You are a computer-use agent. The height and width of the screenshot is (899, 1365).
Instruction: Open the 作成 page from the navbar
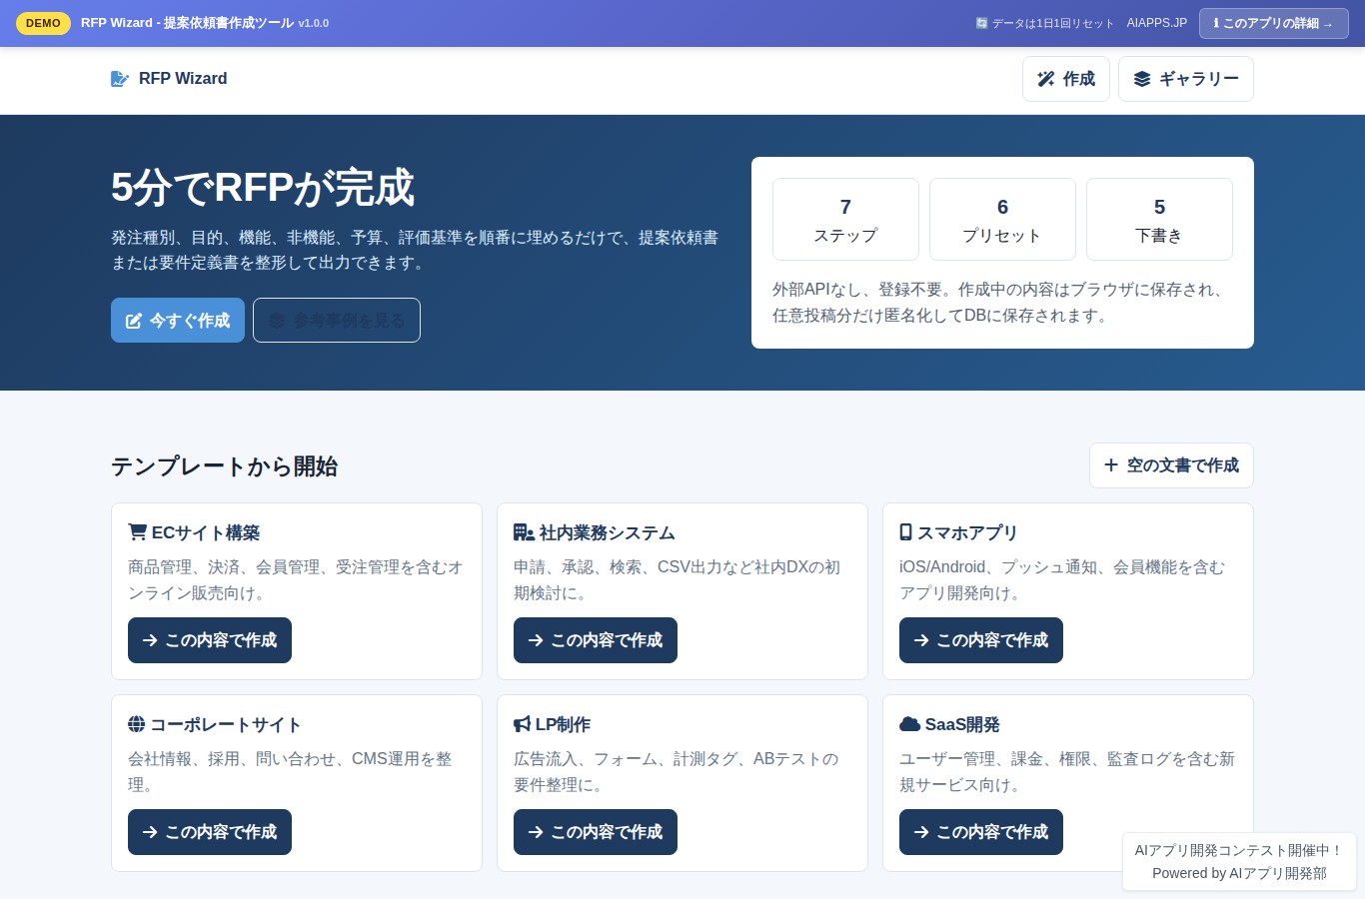[x=1066, y=79]
